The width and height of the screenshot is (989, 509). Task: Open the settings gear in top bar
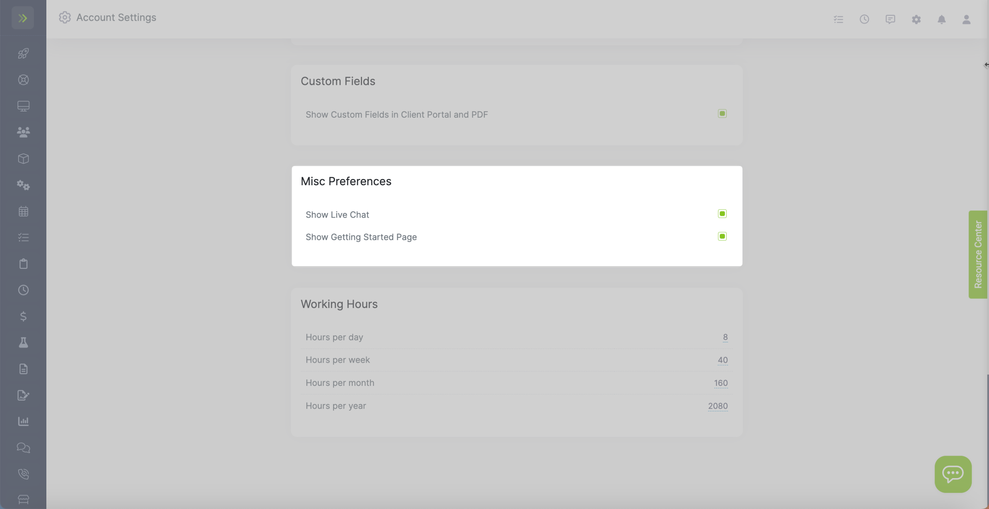pyautogui.click(x=916, y=19)
